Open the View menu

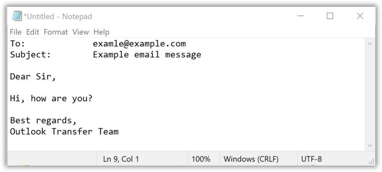(x=81, y=32)
